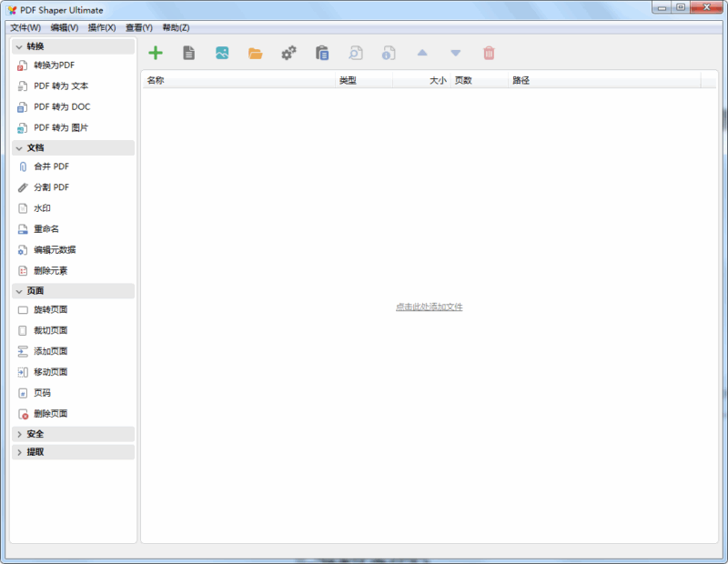
Task: Collapse the 转换 section chevron
Action: [19, 46]
